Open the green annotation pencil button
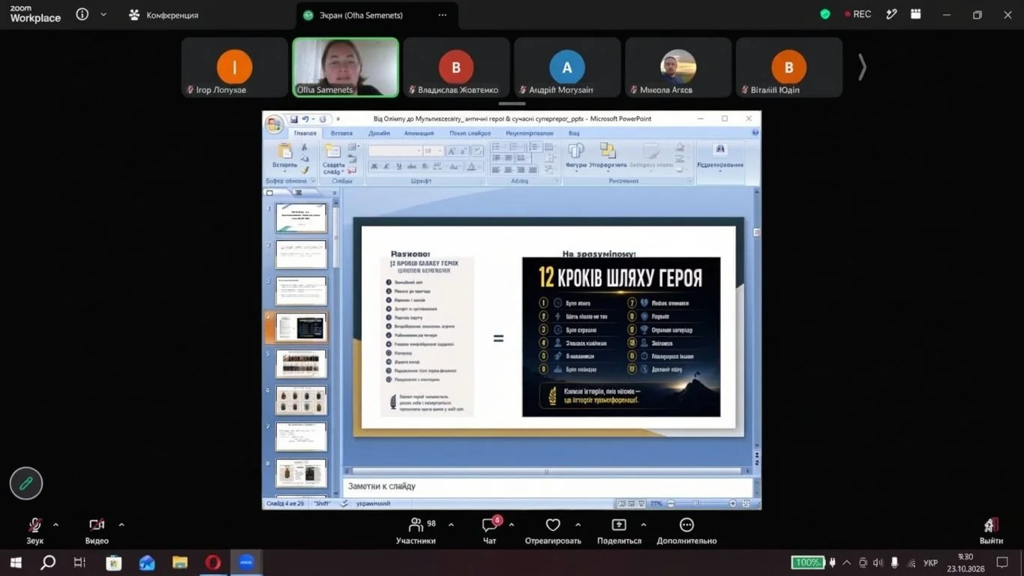The width and height of the screenshot is (1024, 576). [26, 484]
